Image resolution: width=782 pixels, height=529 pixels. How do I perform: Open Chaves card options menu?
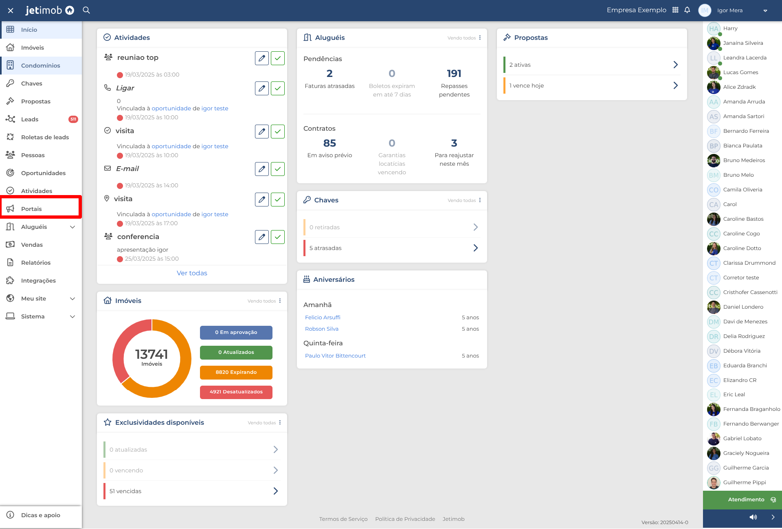[480, 200]
